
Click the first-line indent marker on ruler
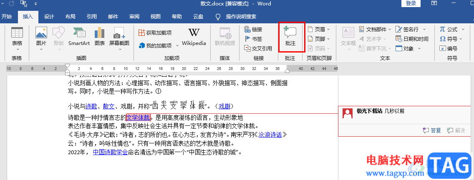pos(68,66)
